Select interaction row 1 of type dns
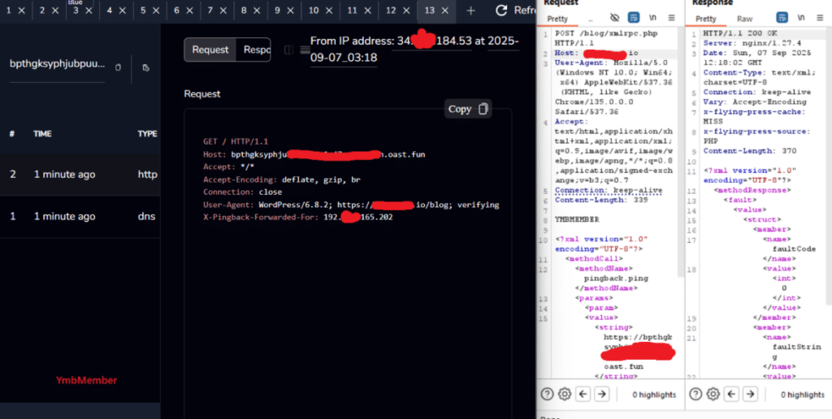Viewport: 832px width, 419px height. (80, 216)
